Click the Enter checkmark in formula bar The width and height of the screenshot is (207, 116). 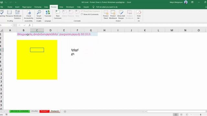point(25,25)
